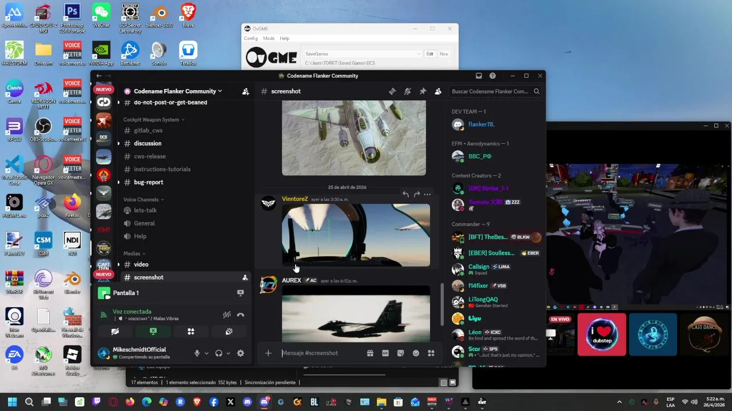
Task: Open emoji picker in message bar
Action: tap(416, 353)
